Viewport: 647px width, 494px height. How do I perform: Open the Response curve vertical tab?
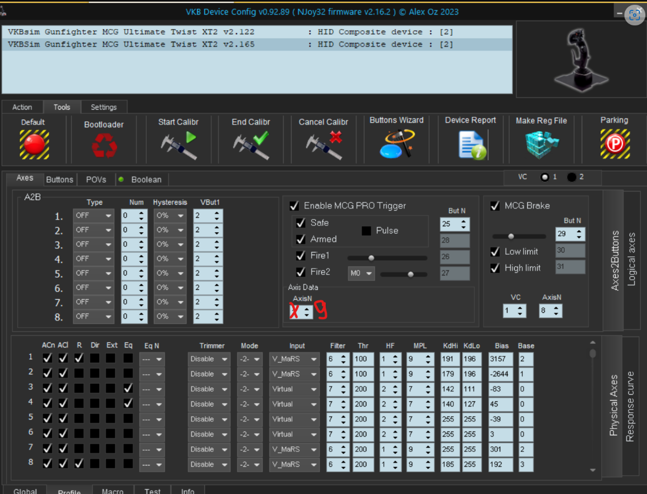click(x=630, y=406)
